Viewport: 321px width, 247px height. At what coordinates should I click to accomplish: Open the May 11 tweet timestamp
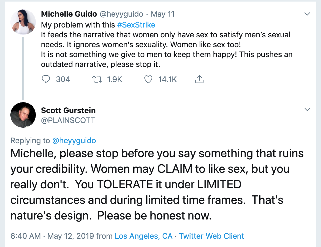pyautogui.click(x=163, y=14)
